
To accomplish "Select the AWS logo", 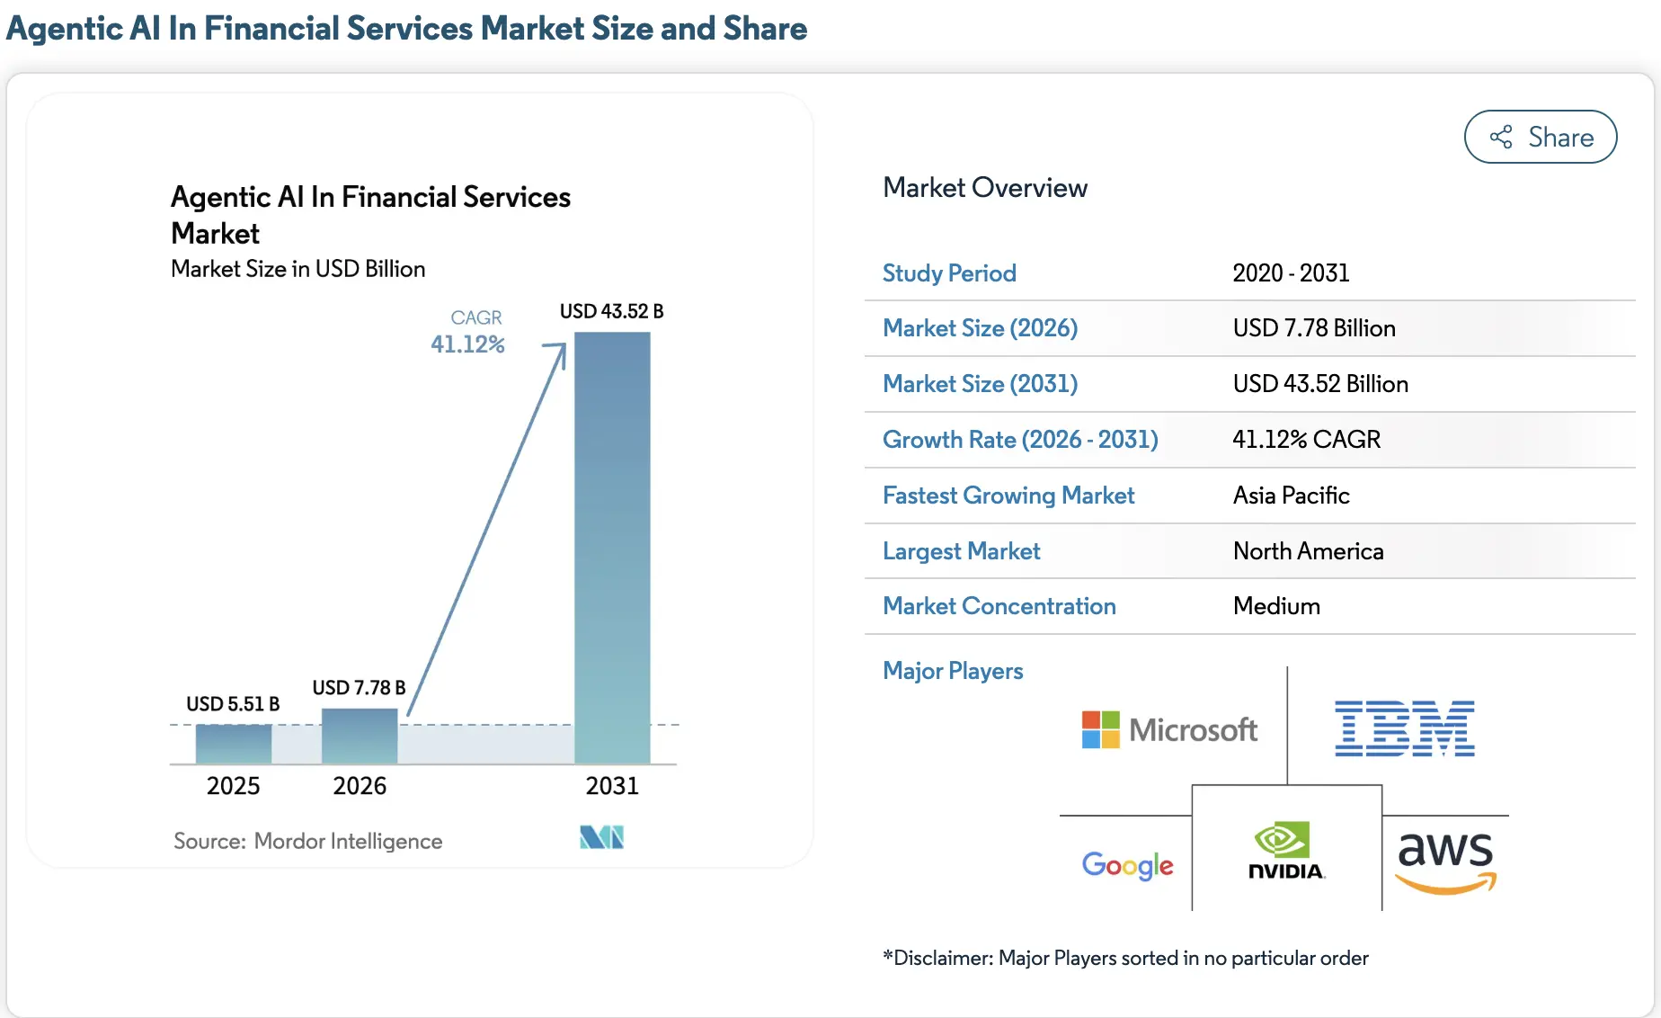I will click(x=1443, y=859).
